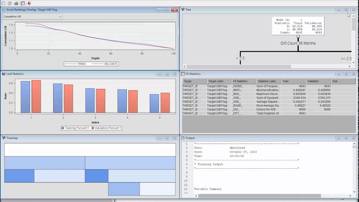Click the Output window horizontal scrollbar thumb
359x202 pixels.
[259, 196]
